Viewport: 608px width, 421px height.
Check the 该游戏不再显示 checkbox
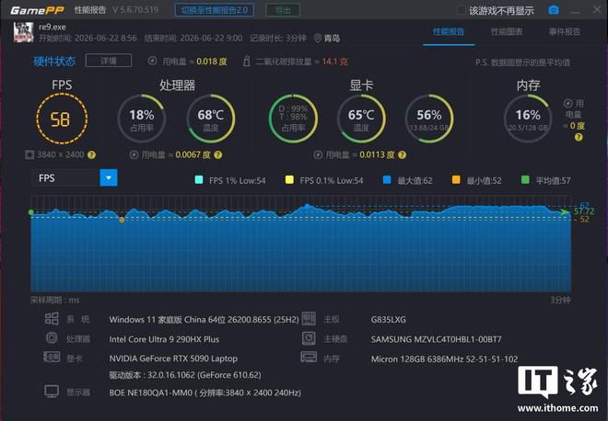pos(461,10)
